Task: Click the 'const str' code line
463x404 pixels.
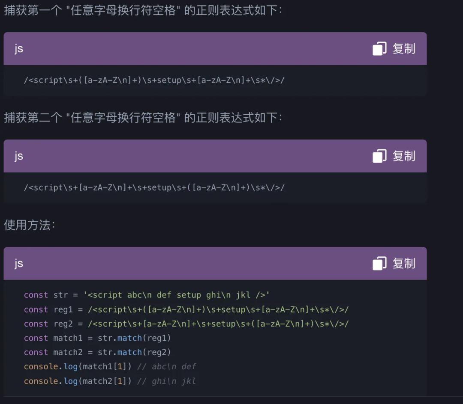Action: point(147,295)
